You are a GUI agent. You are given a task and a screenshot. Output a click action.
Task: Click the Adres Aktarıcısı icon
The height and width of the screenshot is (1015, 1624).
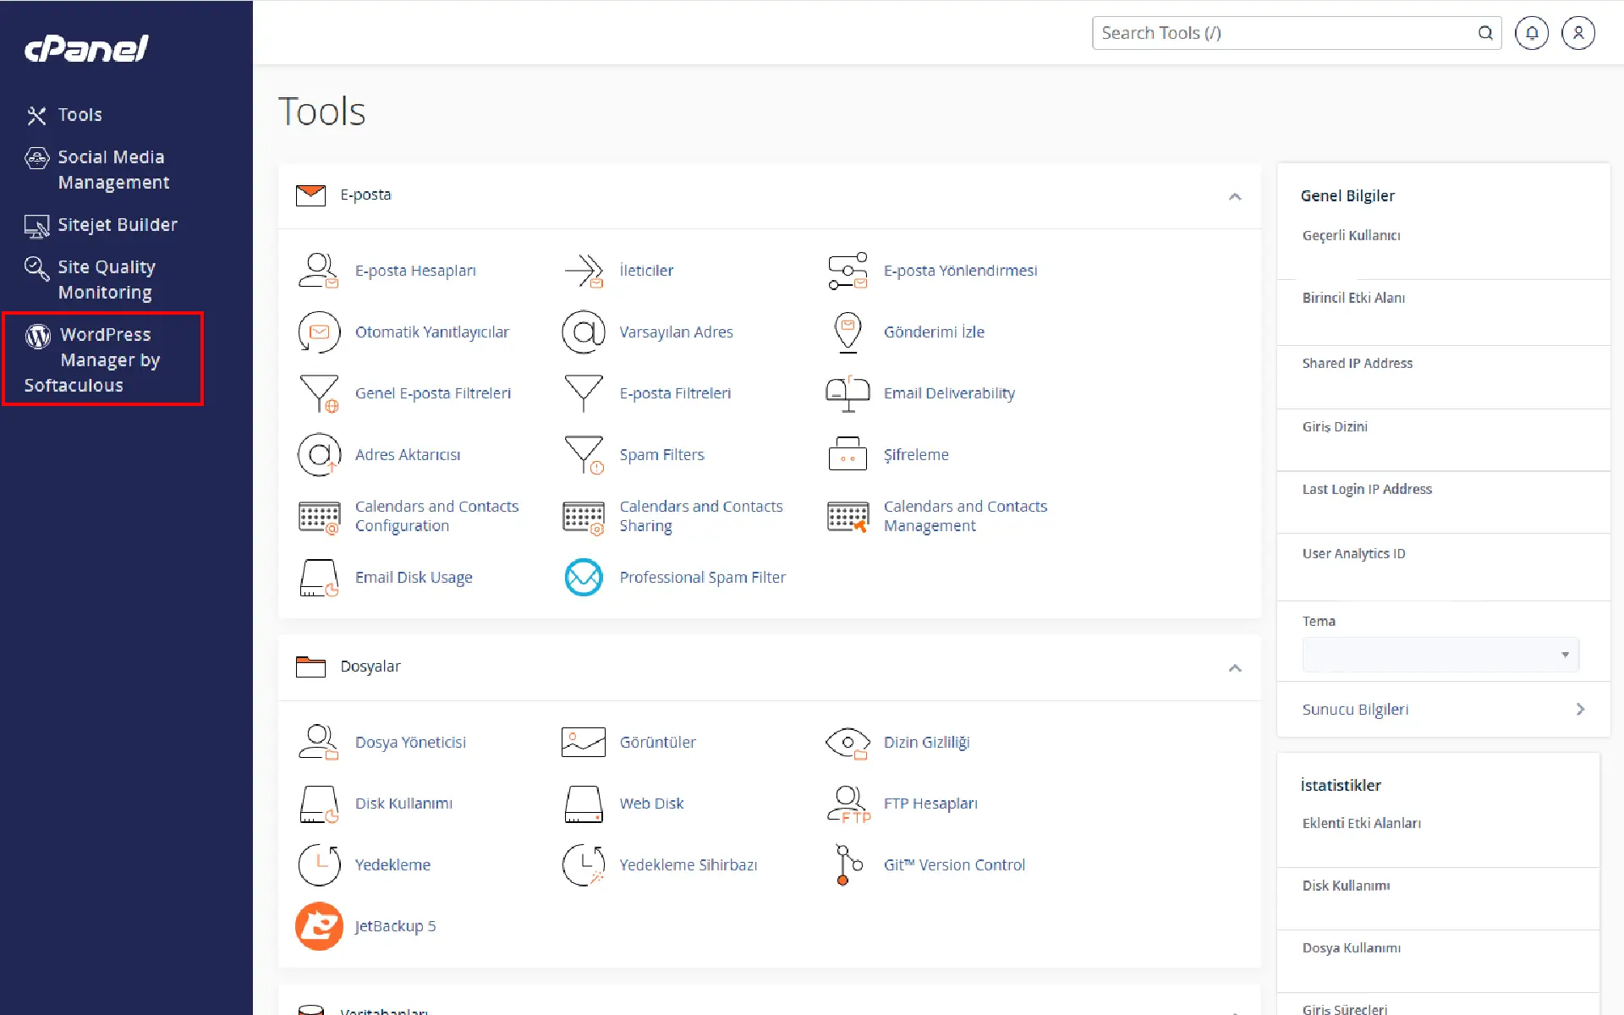point(319,455)
